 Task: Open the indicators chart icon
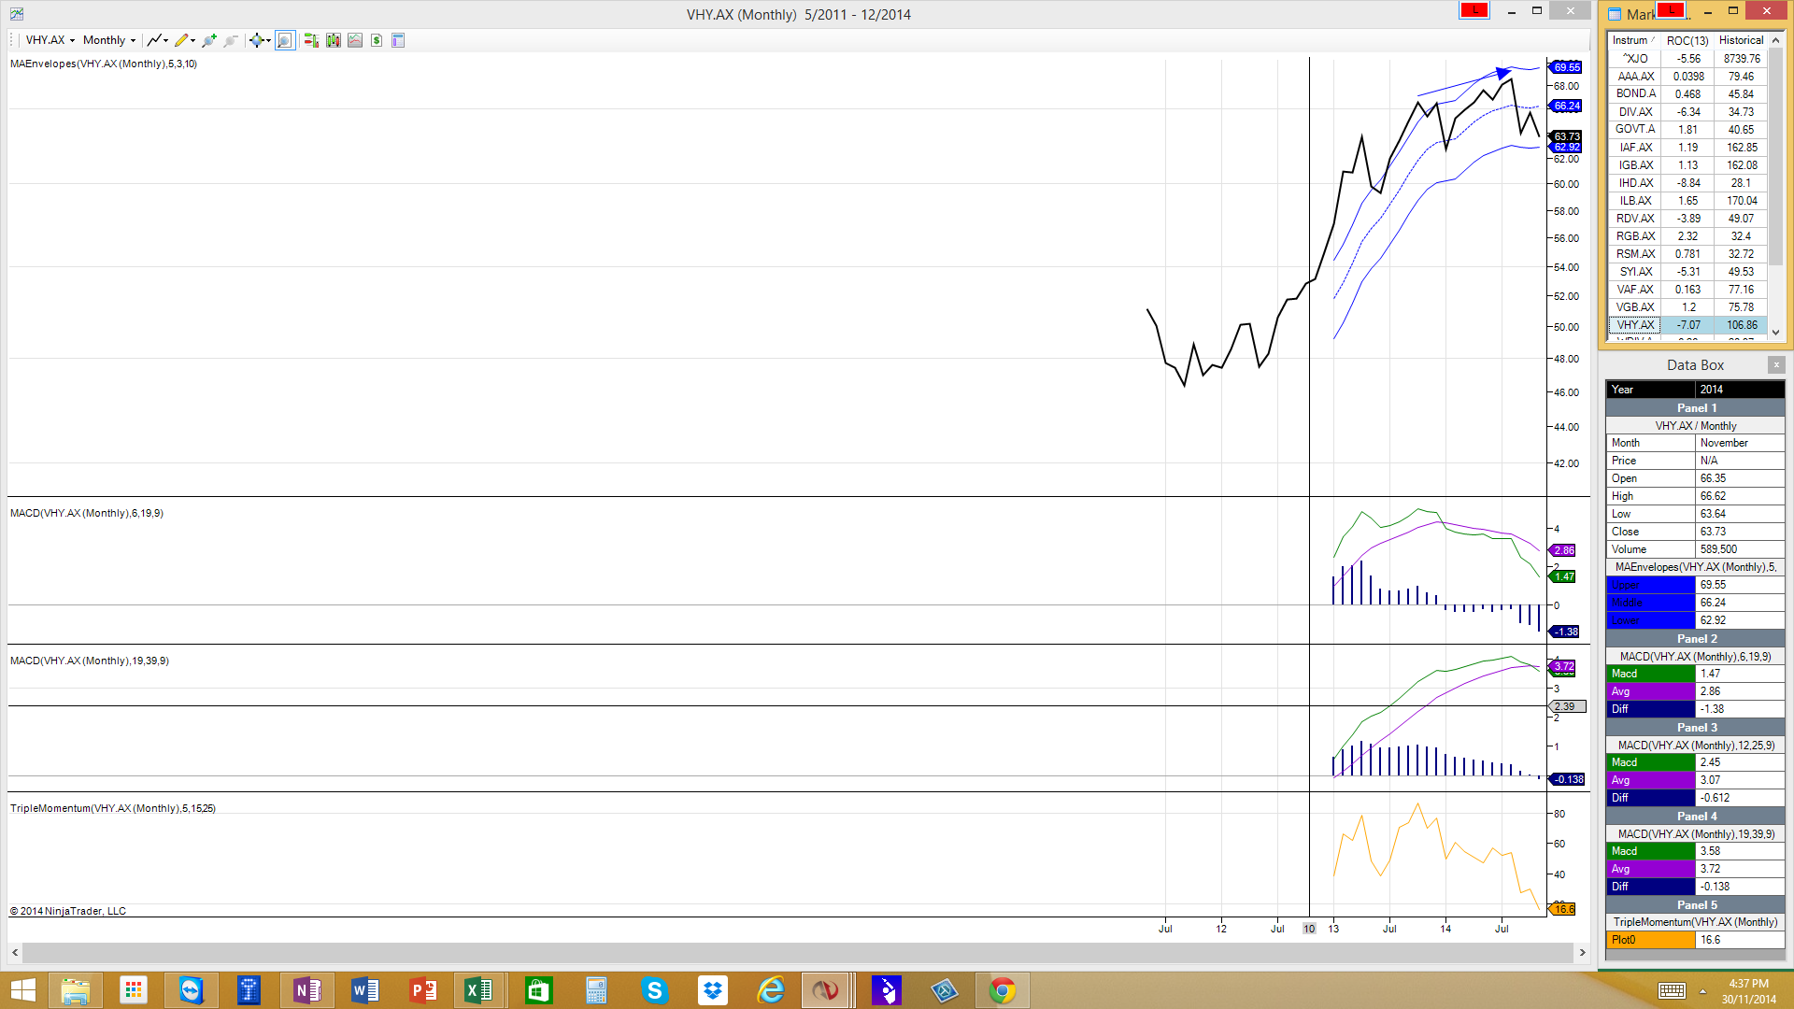click(355, 40)
